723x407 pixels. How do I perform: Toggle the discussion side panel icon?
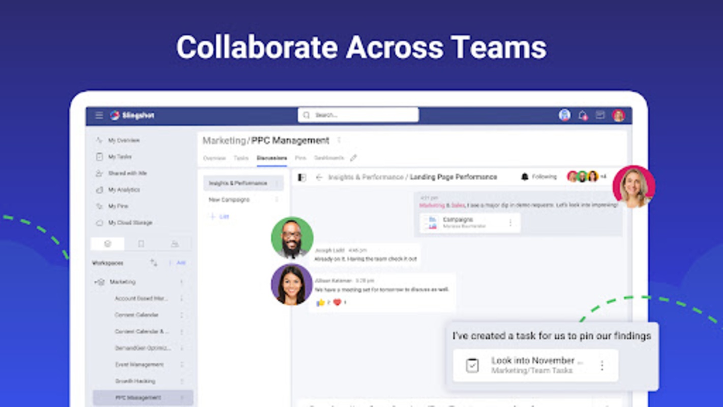pyautogui.click(x=302, y=178)
